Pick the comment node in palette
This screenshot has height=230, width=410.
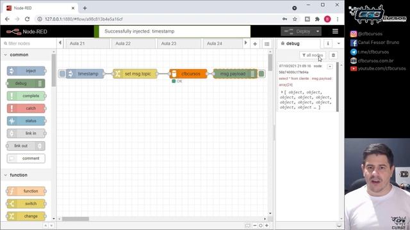pos(26,158)
